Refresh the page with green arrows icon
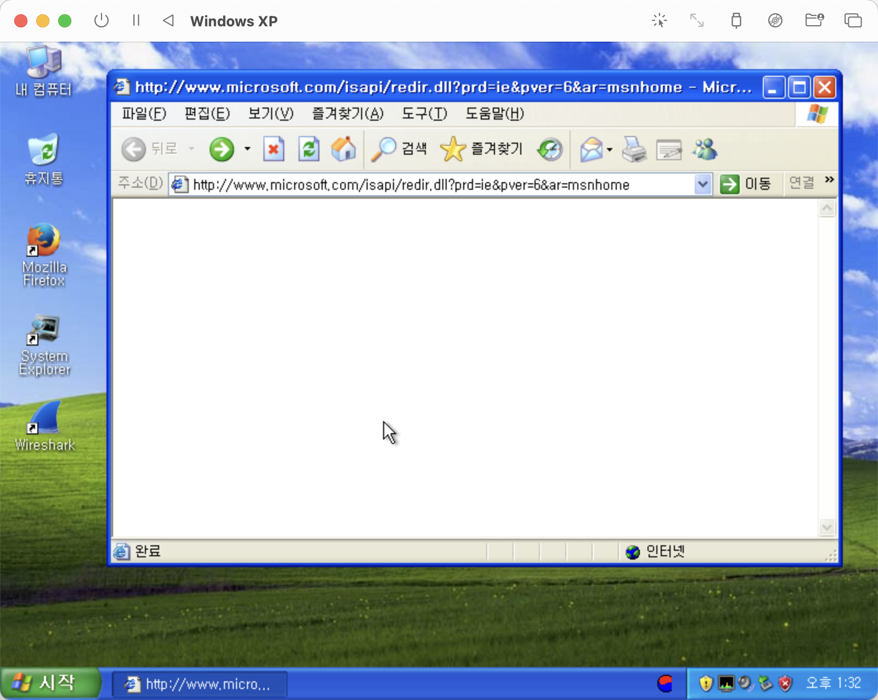Viewport: 878px width, 700px height. [309, 149]
